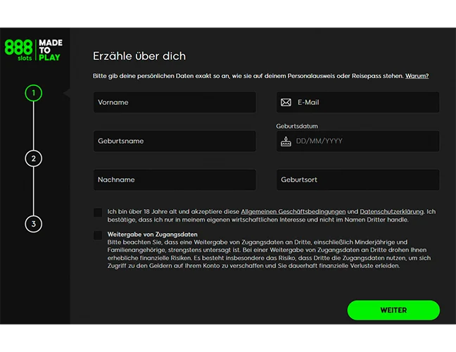The width and height of the screenshot is (456, 352).
Task: Open the Allgemeinen Geschäftsbedingungen link
Action: 293,211
